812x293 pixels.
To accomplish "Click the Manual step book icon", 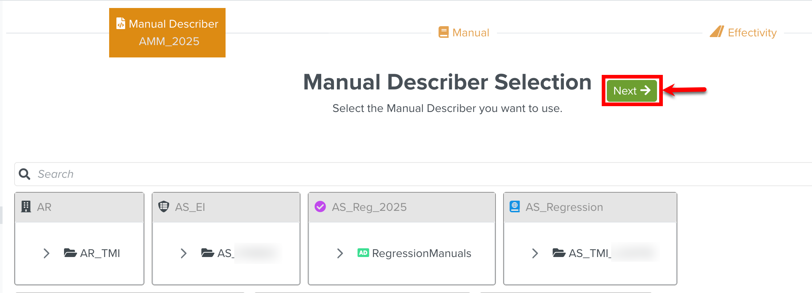I will [443, 32].
